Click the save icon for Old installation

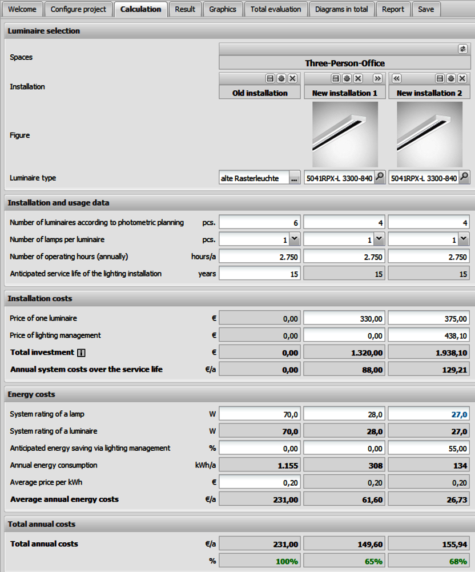click(x=270, y=78)
